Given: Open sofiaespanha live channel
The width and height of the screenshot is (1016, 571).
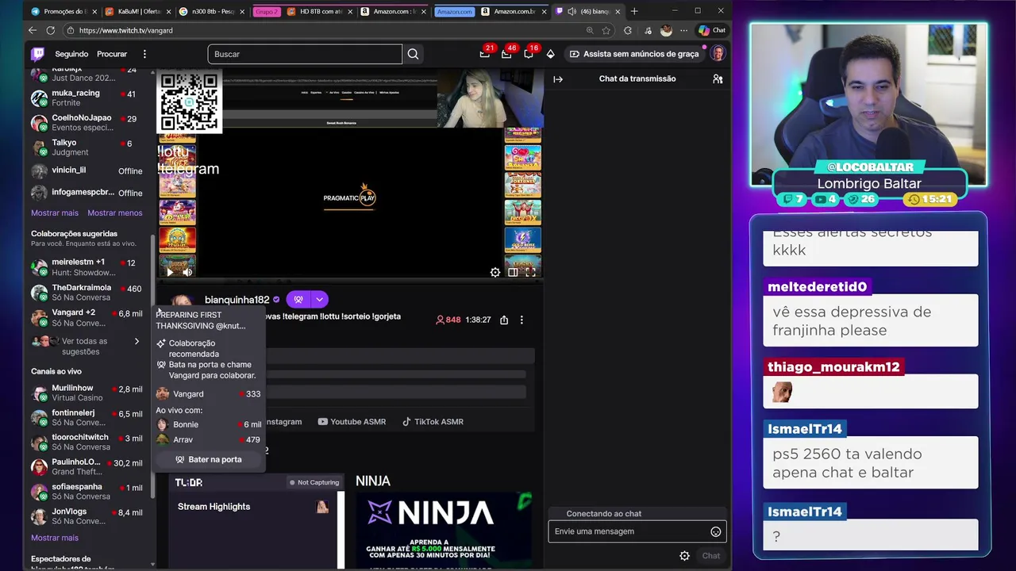Looking at the screenshot, I should 87,492.
